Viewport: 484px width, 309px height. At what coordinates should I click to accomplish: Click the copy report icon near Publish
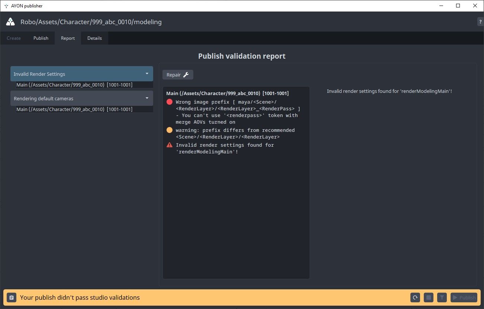tap(428, 297)
